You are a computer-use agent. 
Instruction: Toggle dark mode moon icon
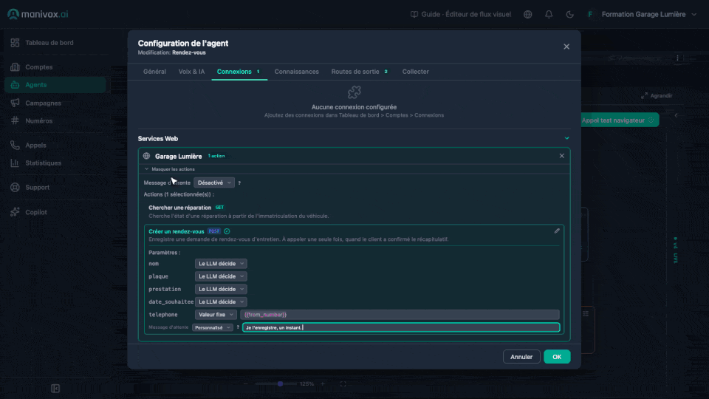click(x=569, y=15)
